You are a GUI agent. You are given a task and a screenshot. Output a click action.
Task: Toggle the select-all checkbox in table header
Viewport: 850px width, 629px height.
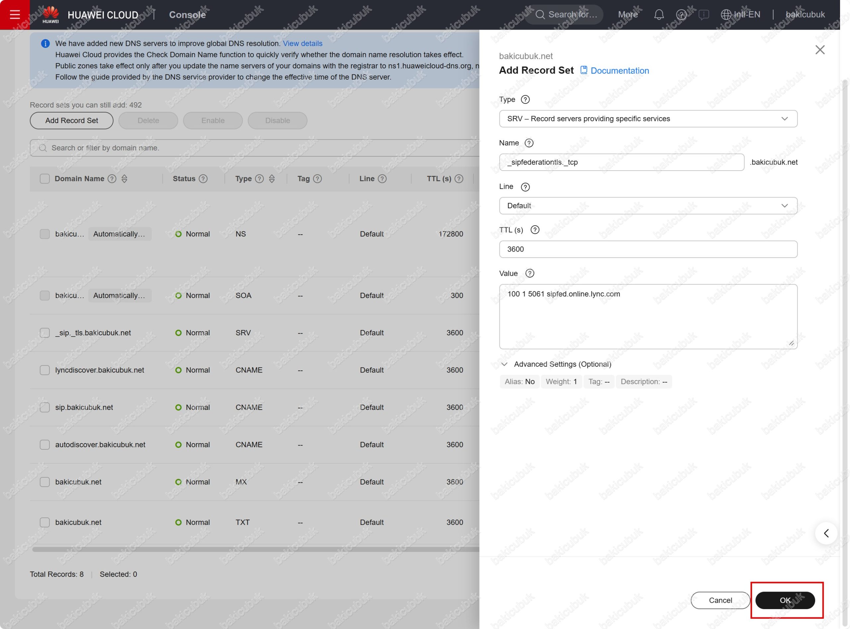44,179
